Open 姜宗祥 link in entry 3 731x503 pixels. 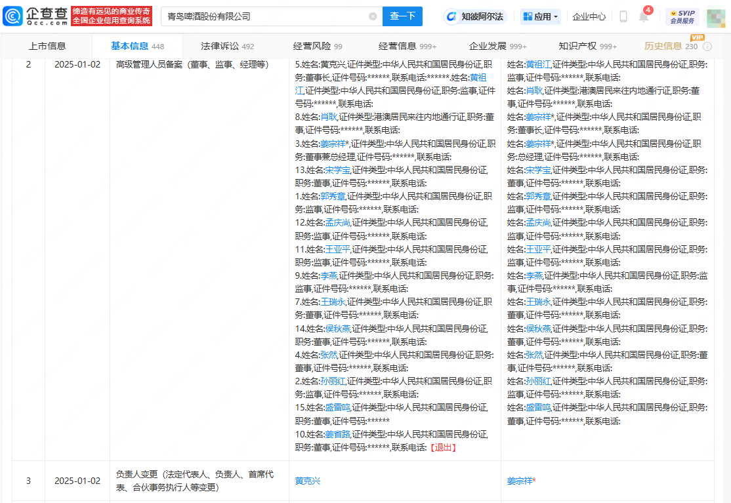[x=333, y=144]
